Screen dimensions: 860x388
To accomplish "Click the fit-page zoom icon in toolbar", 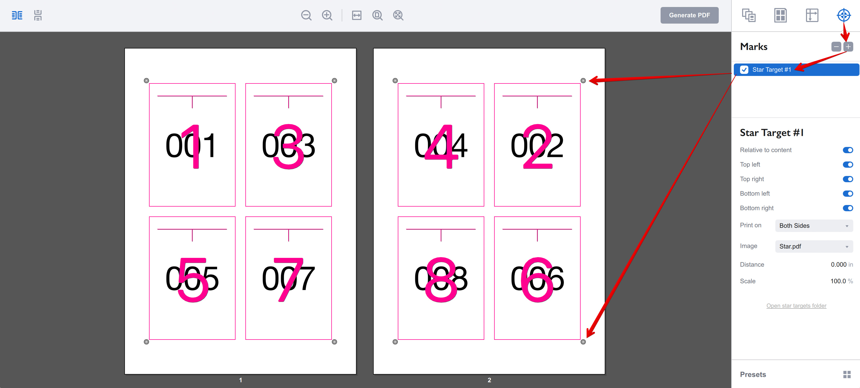I will (x=378, y=15).
